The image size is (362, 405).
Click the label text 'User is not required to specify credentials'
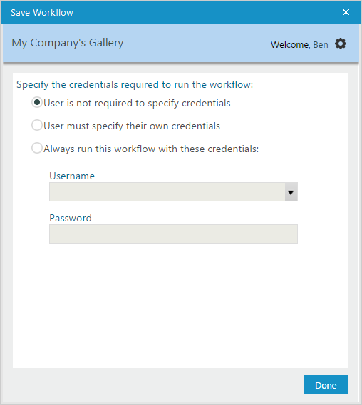coord(137,103)
